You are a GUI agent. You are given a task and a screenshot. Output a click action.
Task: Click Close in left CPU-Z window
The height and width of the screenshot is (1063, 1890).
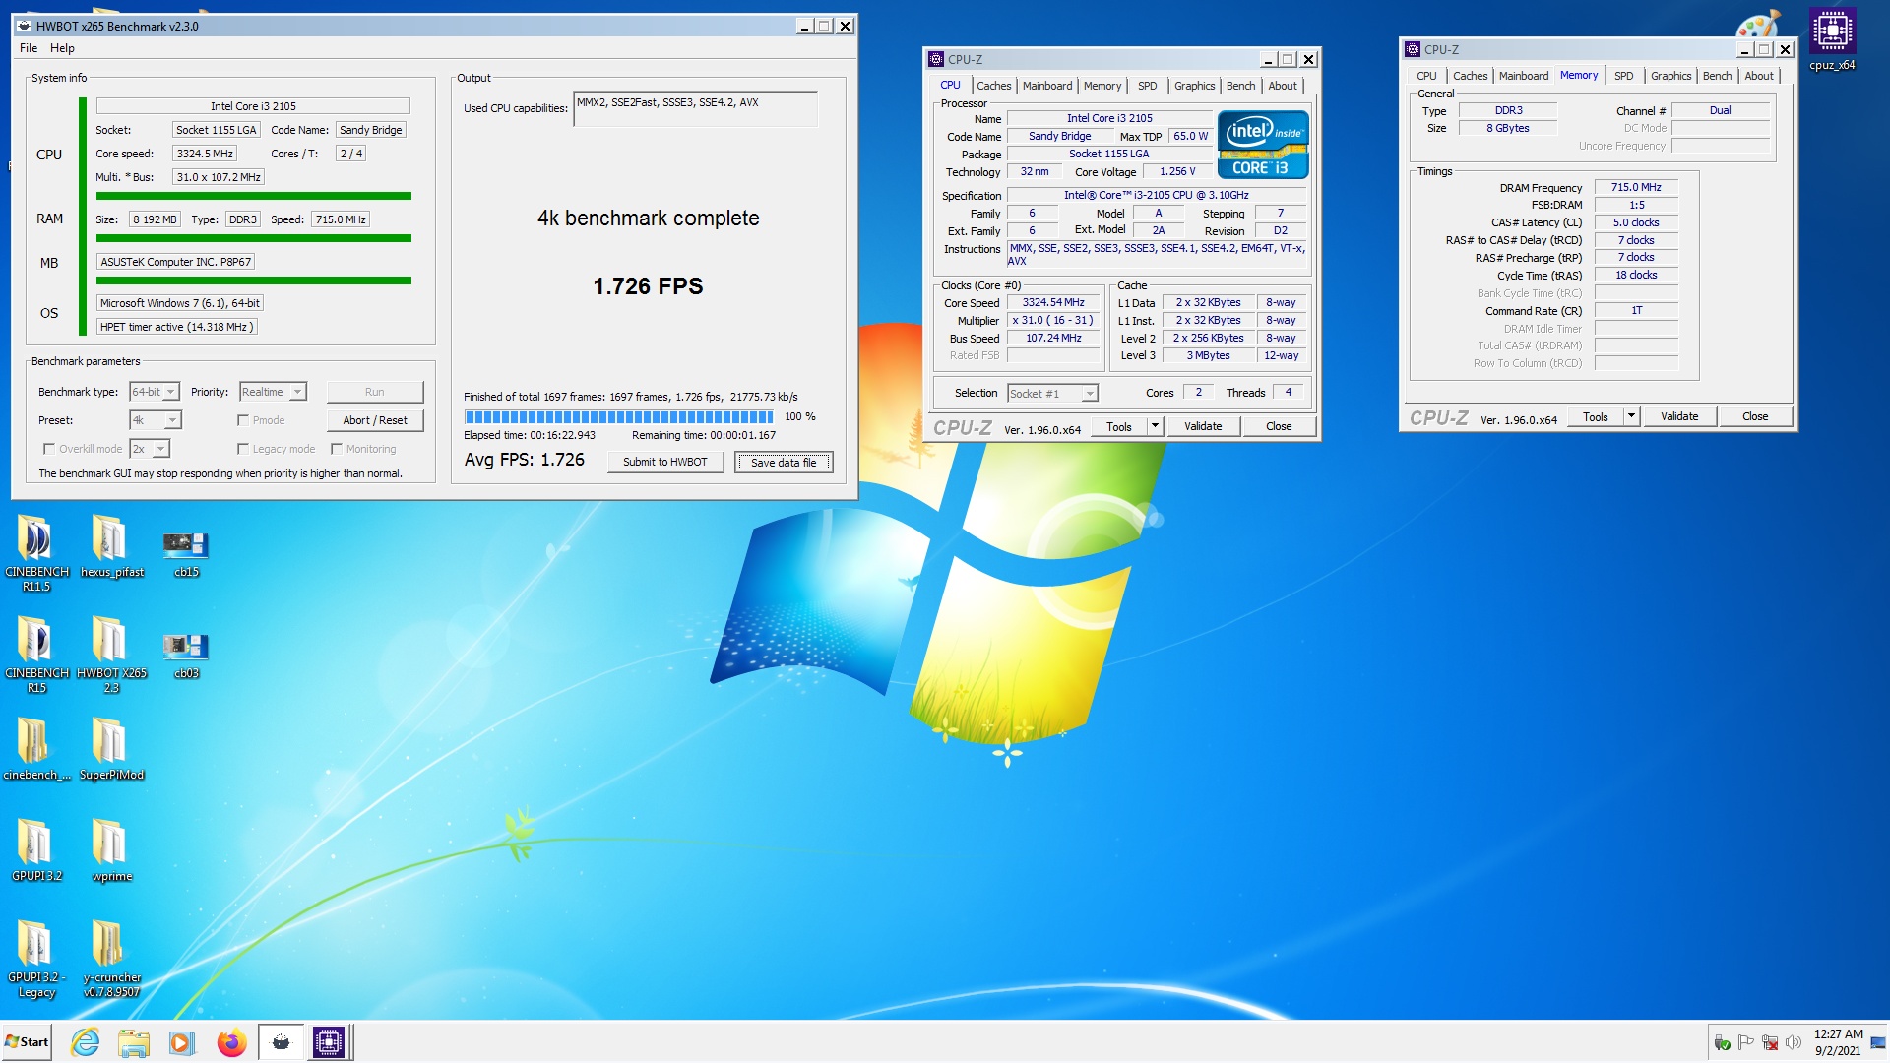click(1279, 426)
